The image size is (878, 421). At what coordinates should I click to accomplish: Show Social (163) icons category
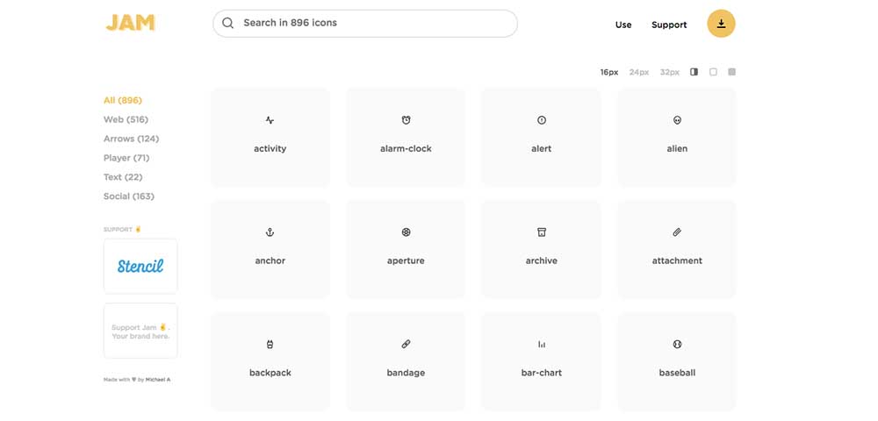coord(128,196)
